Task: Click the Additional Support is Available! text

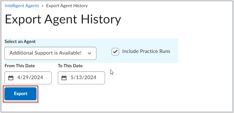Action: click(45, 53)
